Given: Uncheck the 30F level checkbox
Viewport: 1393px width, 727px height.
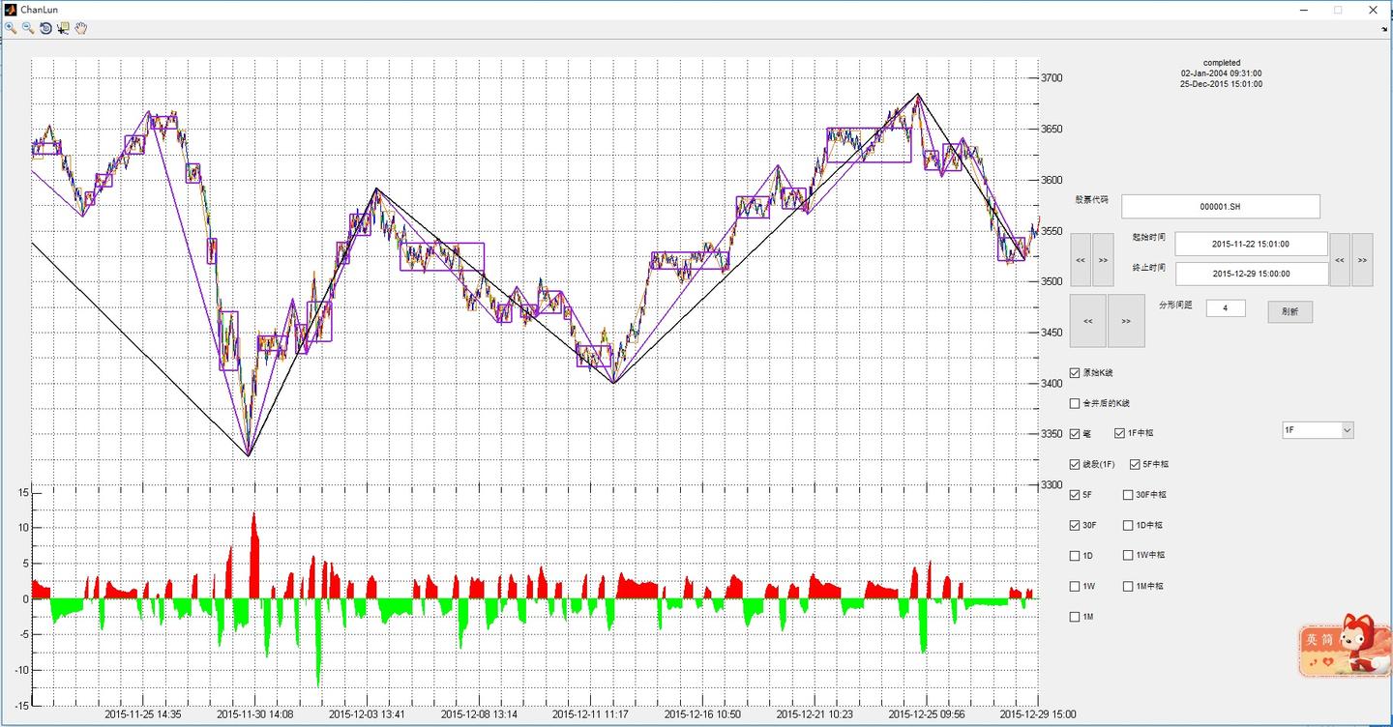Looking at the screenshot, I should tap(1075, 526).
